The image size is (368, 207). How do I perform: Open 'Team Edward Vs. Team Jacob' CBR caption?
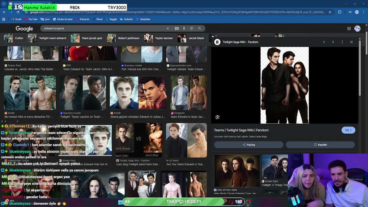point(89,69)
